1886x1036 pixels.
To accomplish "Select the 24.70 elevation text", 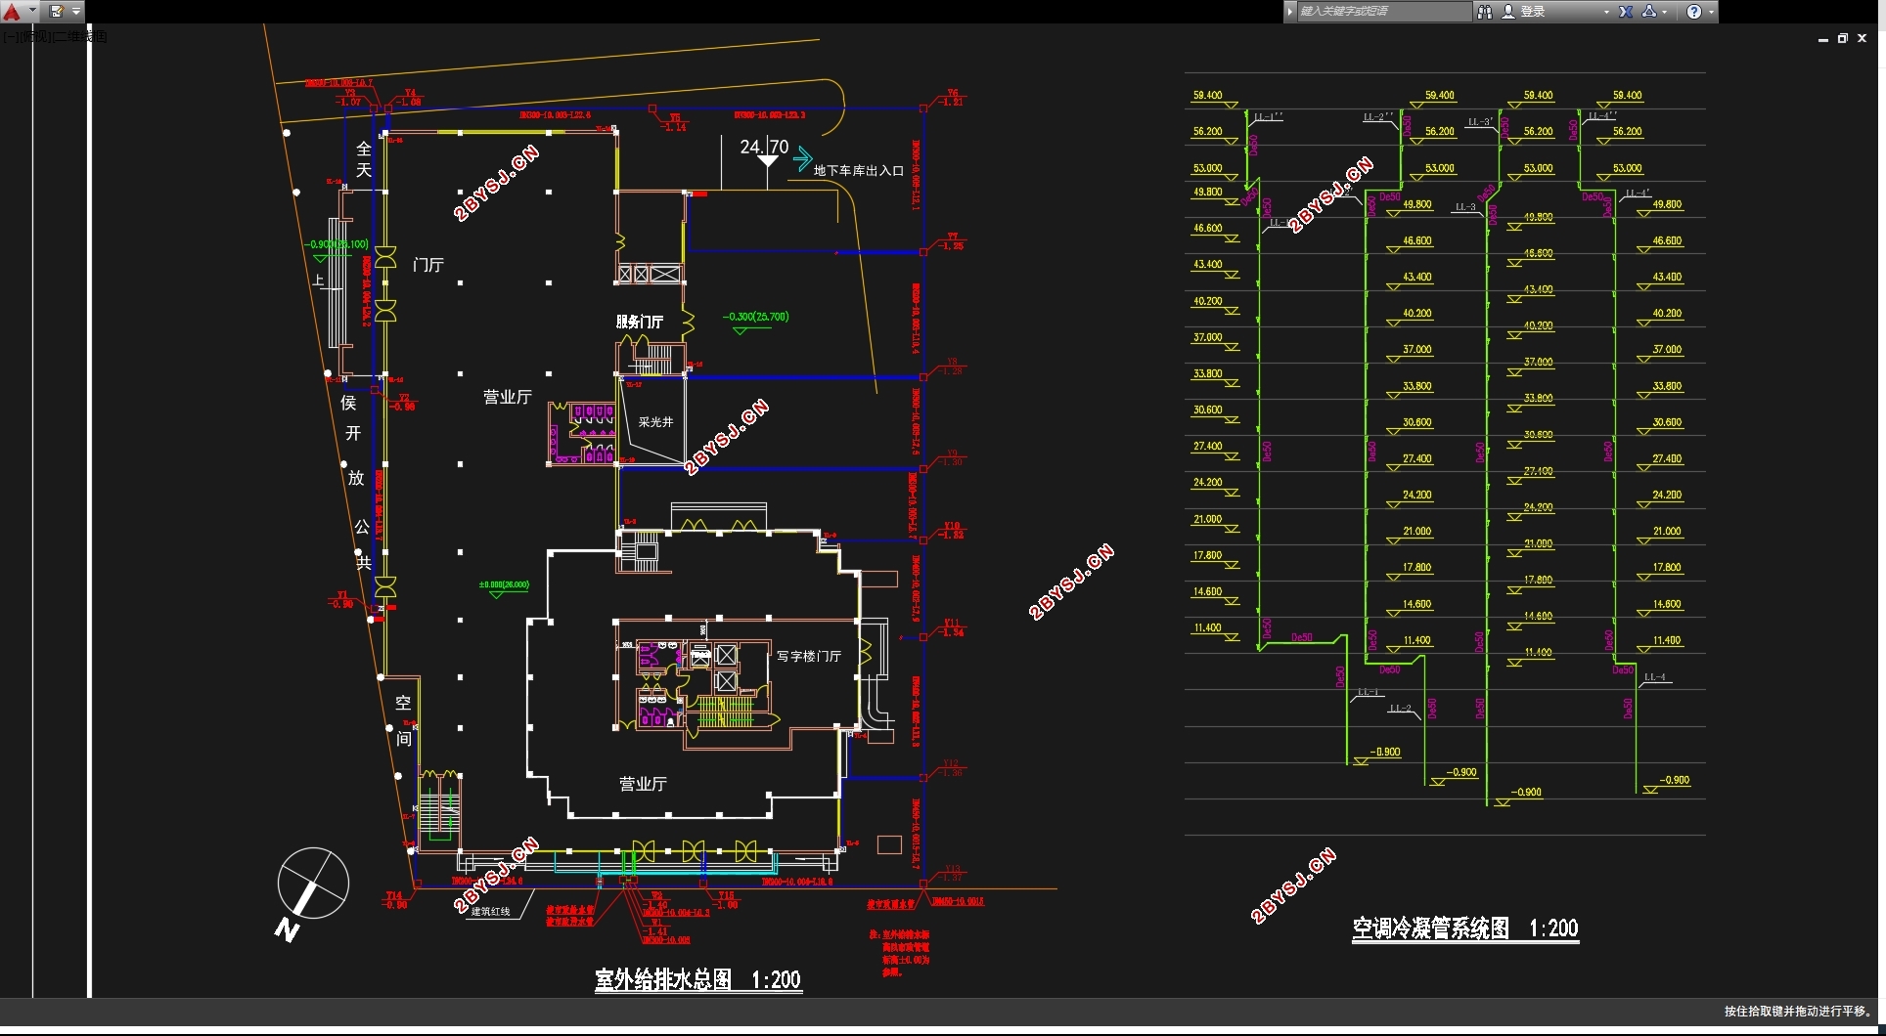I will tap(764, 147).
